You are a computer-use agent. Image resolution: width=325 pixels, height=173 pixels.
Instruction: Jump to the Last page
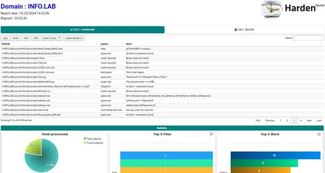[319, 120]
